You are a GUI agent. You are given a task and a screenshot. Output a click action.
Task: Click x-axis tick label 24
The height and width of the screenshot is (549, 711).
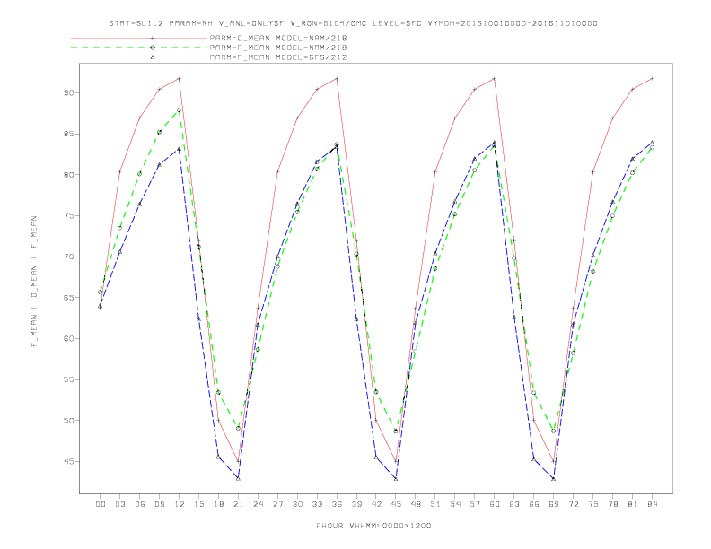pos(258,504)
